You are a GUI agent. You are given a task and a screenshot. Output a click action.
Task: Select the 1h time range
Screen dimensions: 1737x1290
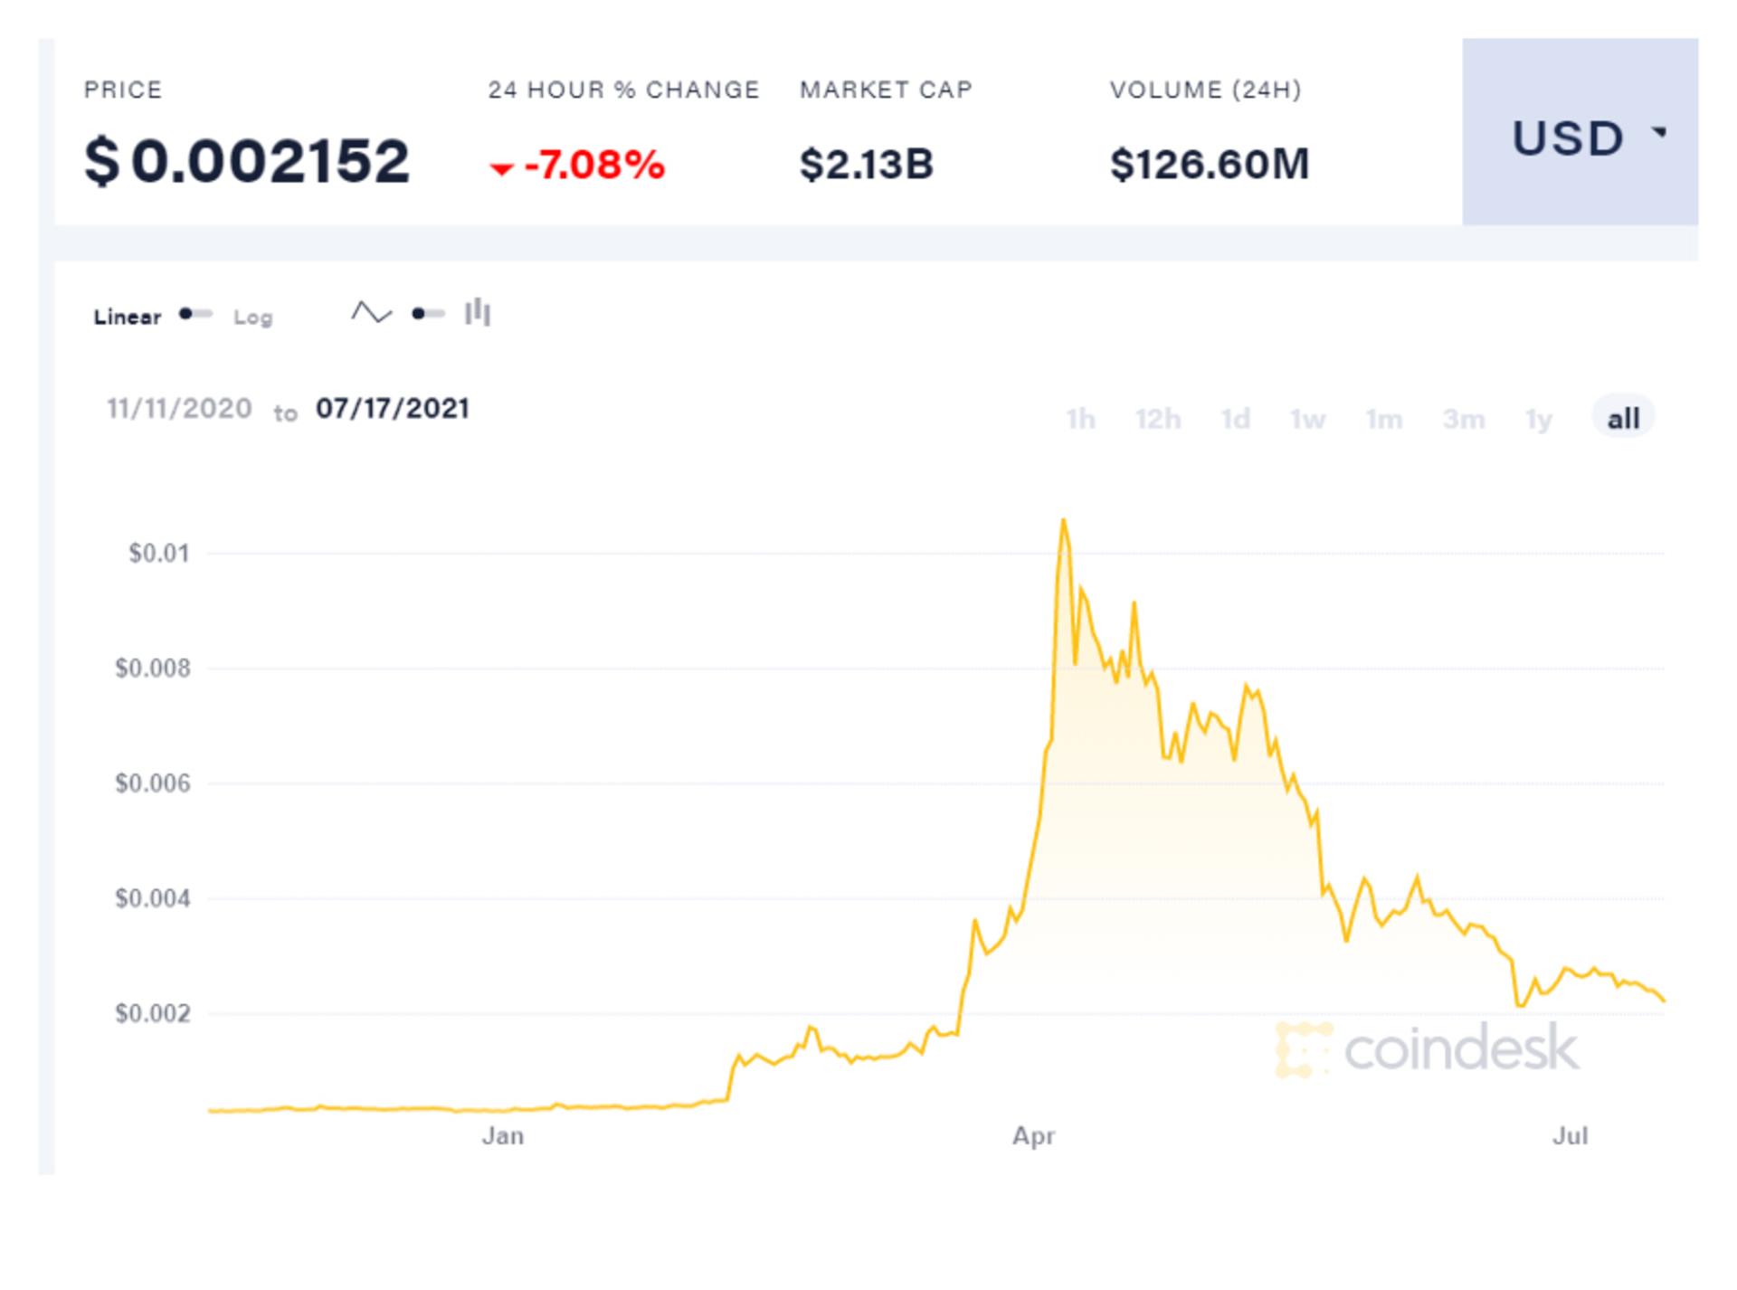[1080, 419]
